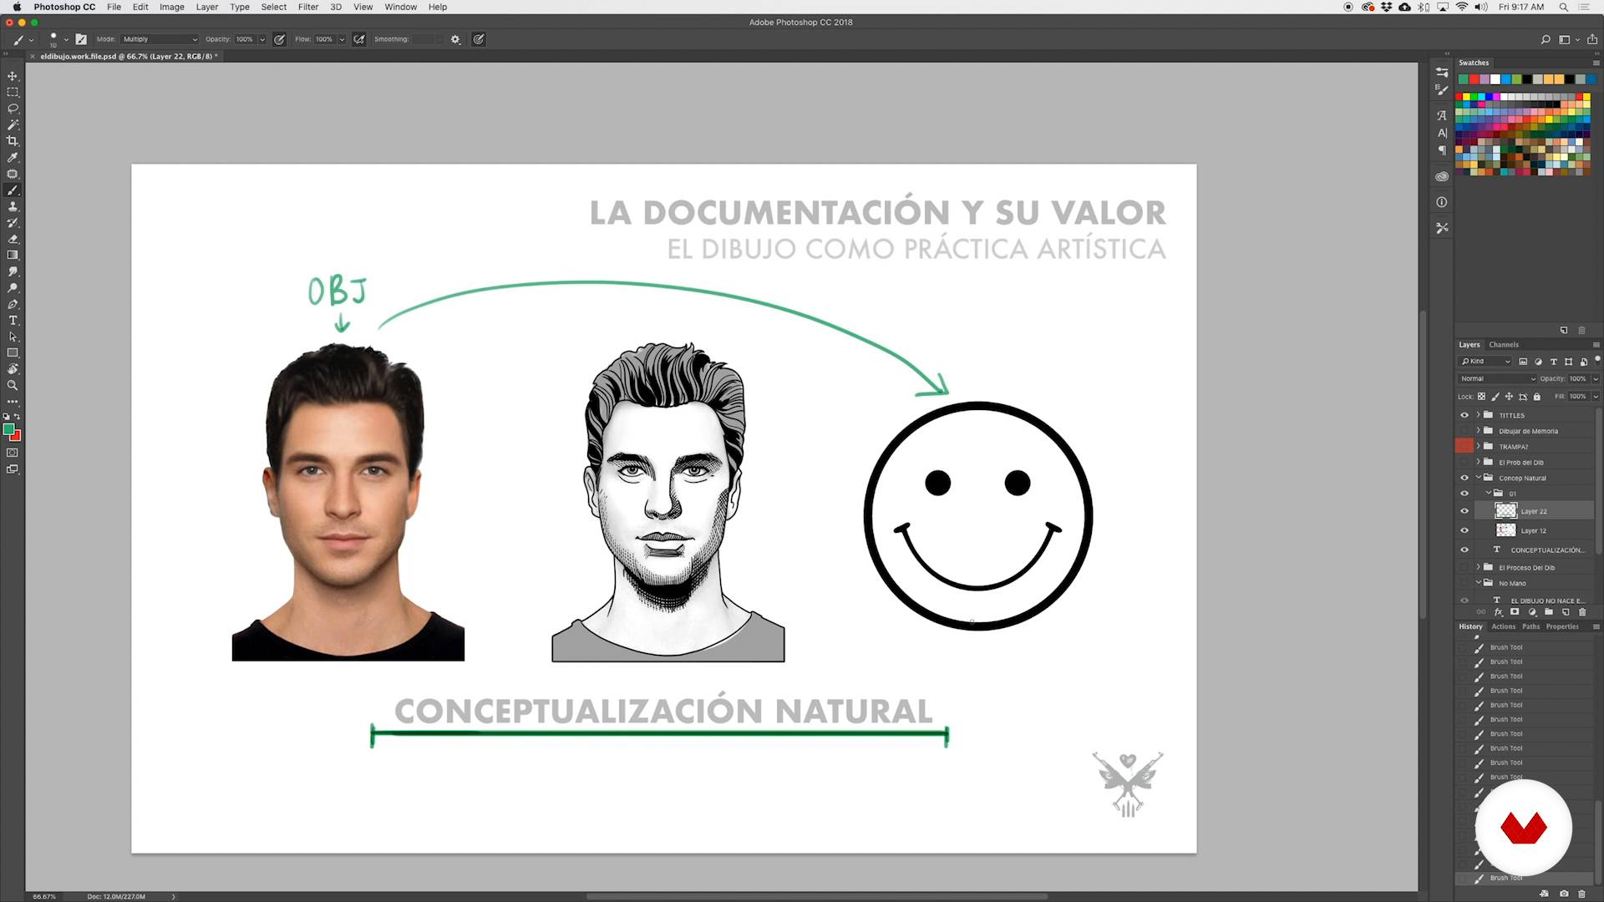This screenshot has height=902, width=1604.
Task: Hide the TITTLES layer group
Action: tap(1464, 415)
